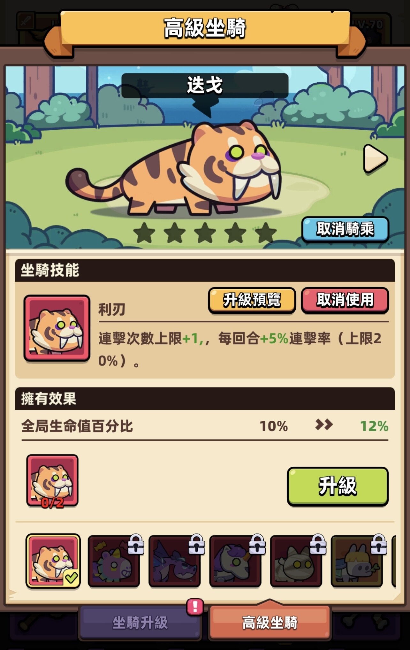Click the green 升級 button
This screenshot has width=410, height=650.
338,486
